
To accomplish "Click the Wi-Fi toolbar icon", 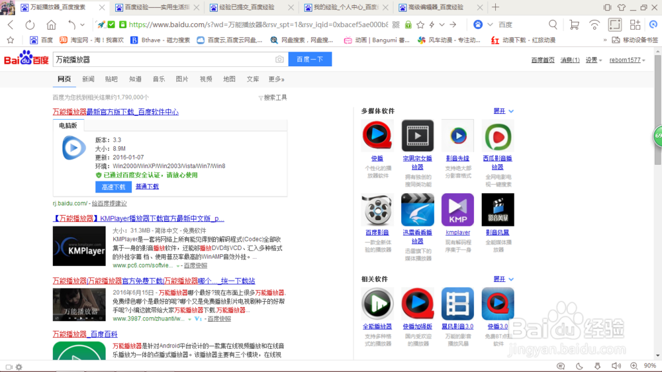I will (594, 25).
